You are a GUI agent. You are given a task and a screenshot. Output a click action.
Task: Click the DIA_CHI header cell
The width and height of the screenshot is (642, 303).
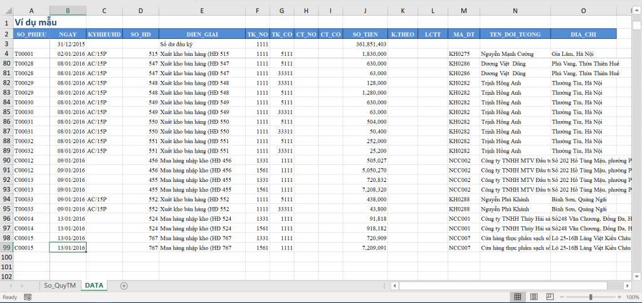583,35
